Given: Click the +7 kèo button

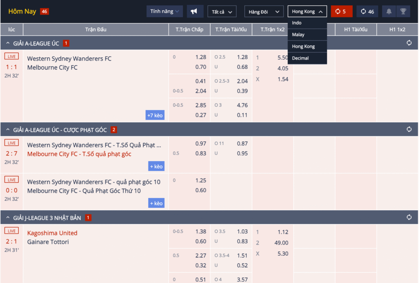Looking at the screenshot, I should [155, 115].
